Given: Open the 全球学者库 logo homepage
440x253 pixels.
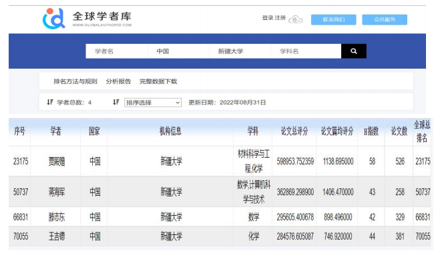Looking at the screenshot, I should (x=87, y=19).
